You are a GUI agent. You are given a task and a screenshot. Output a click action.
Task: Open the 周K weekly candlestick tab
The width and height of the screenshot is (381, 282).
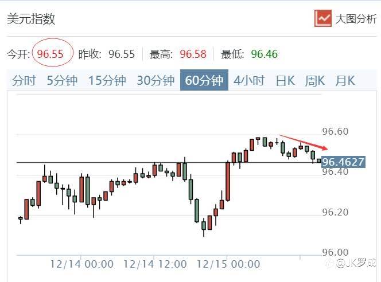tap(314, 80)
